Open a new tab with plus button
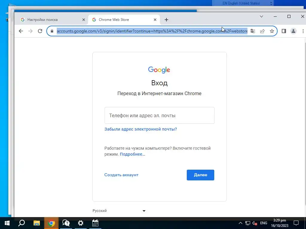306x229 pixels. pos(166,20)
